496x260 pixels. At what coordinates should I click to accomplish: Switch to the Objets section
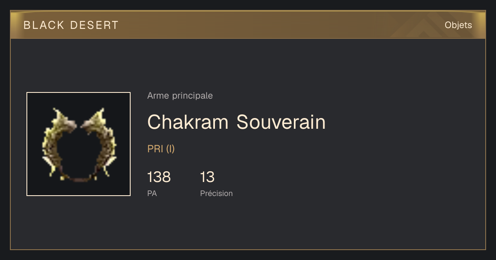[x=458, y=25]
